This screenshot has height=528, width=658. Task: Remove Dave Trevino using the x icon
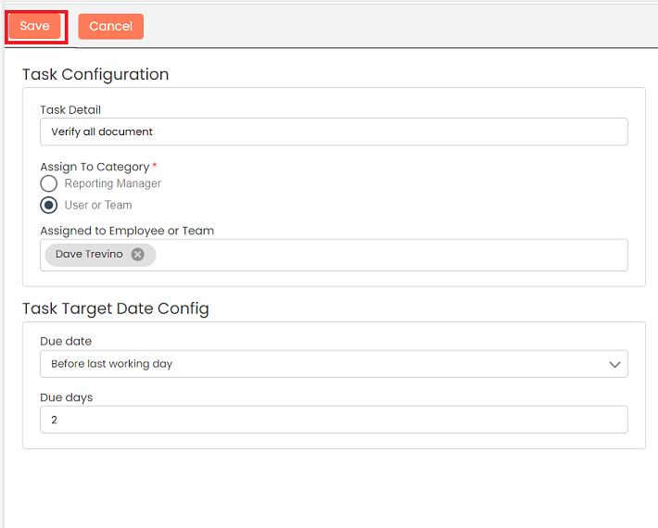137,255
